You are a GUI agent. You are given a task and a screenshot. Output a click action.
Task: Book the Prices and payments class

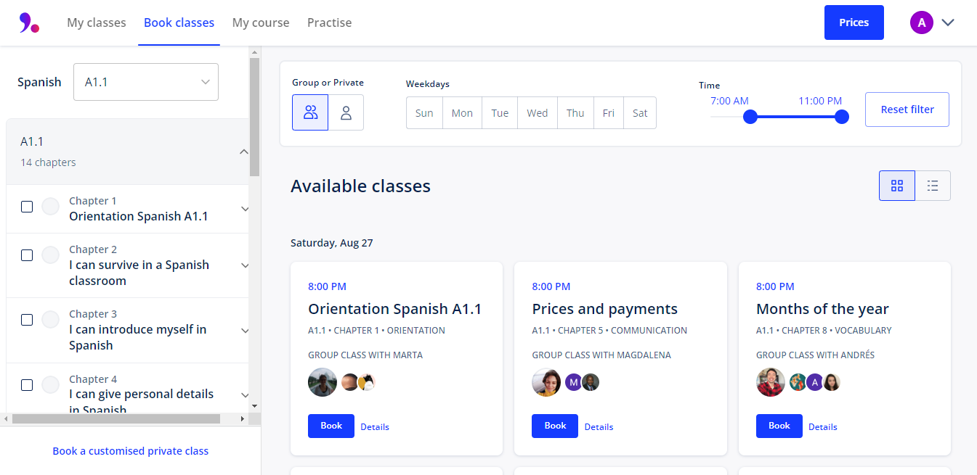[555, 426]
